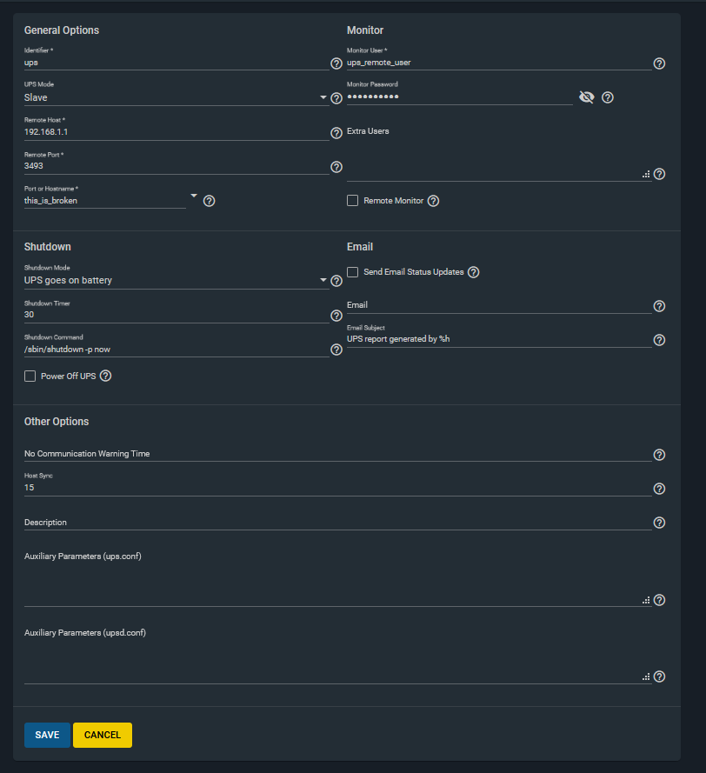
Task: Focus the Email address input
Action: [499, 306]
